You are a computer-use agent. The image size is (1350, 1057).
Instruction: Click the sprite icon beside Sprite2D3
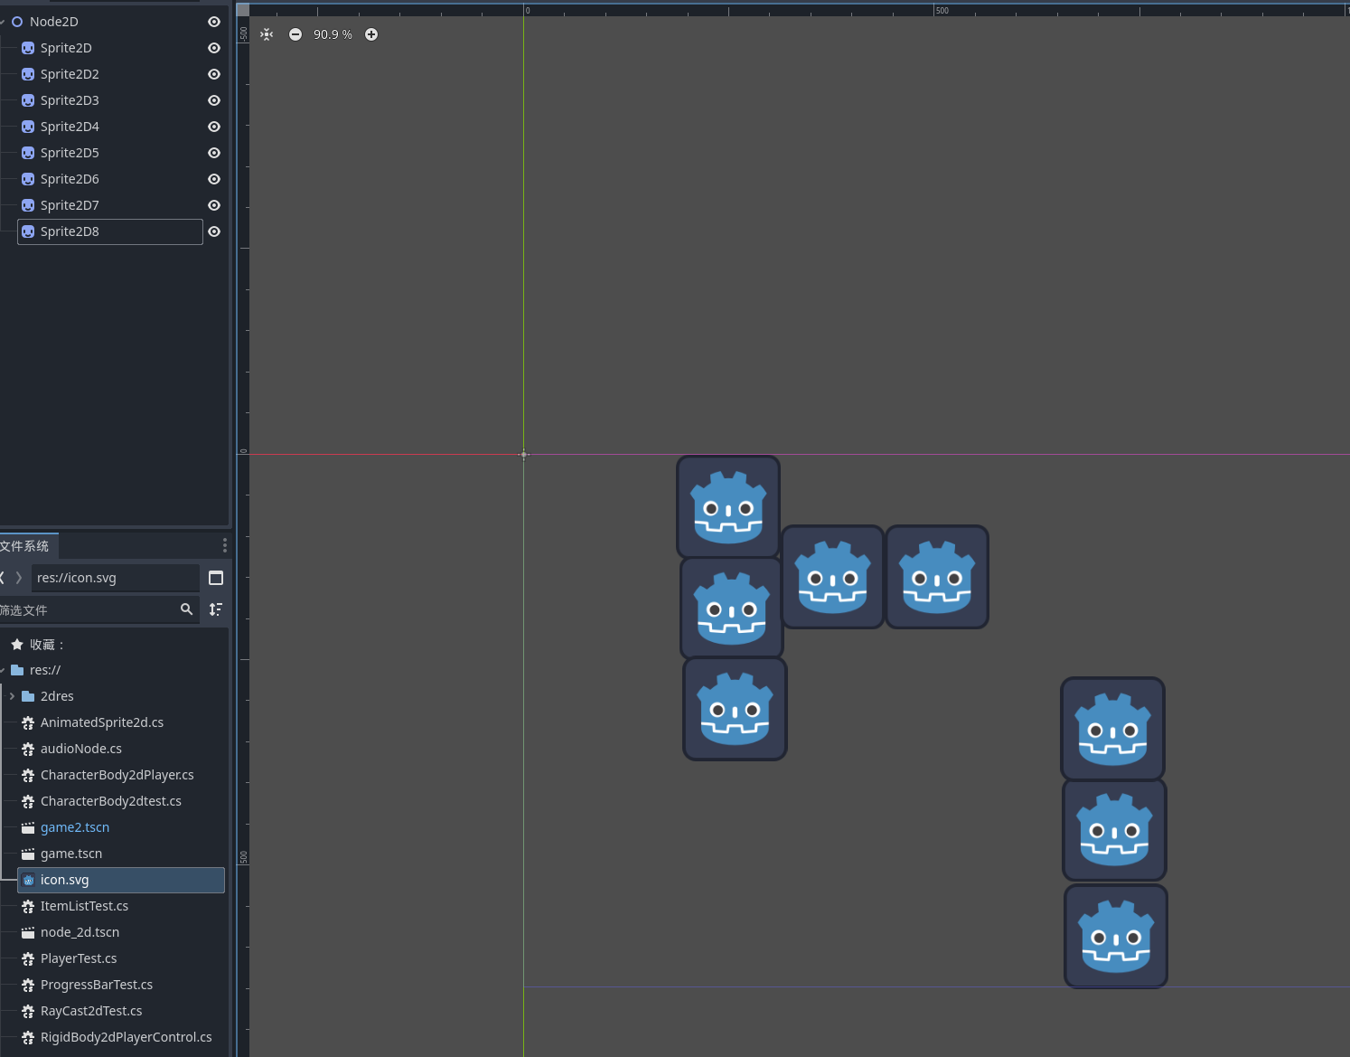28,100
